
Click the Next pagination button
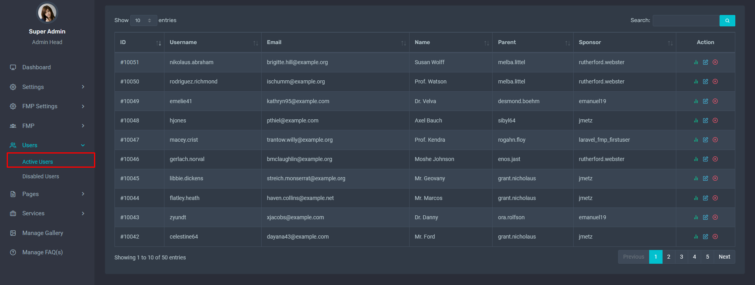pyautogui.click(x=724, y=257)
